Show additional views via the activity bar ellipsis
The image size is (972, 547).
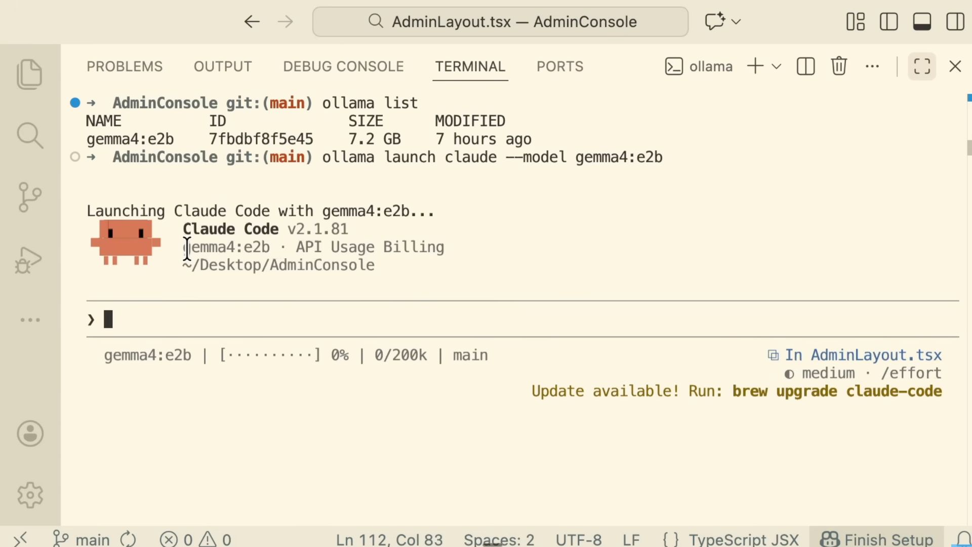pos(30,320)
